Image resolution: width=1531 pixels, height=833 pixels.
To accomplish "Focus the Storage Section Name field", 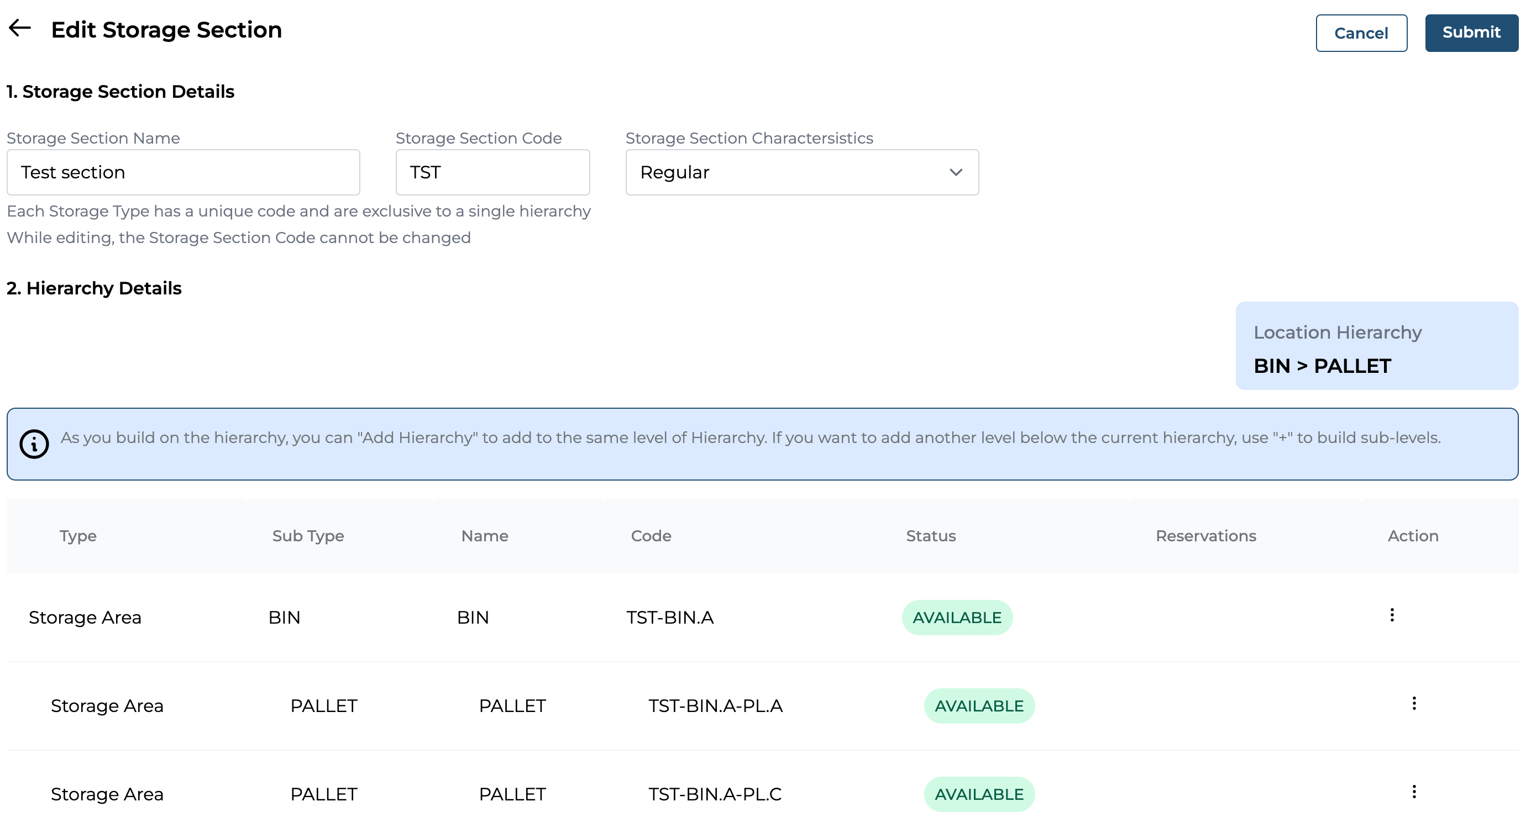I will (x=183, y=172).
